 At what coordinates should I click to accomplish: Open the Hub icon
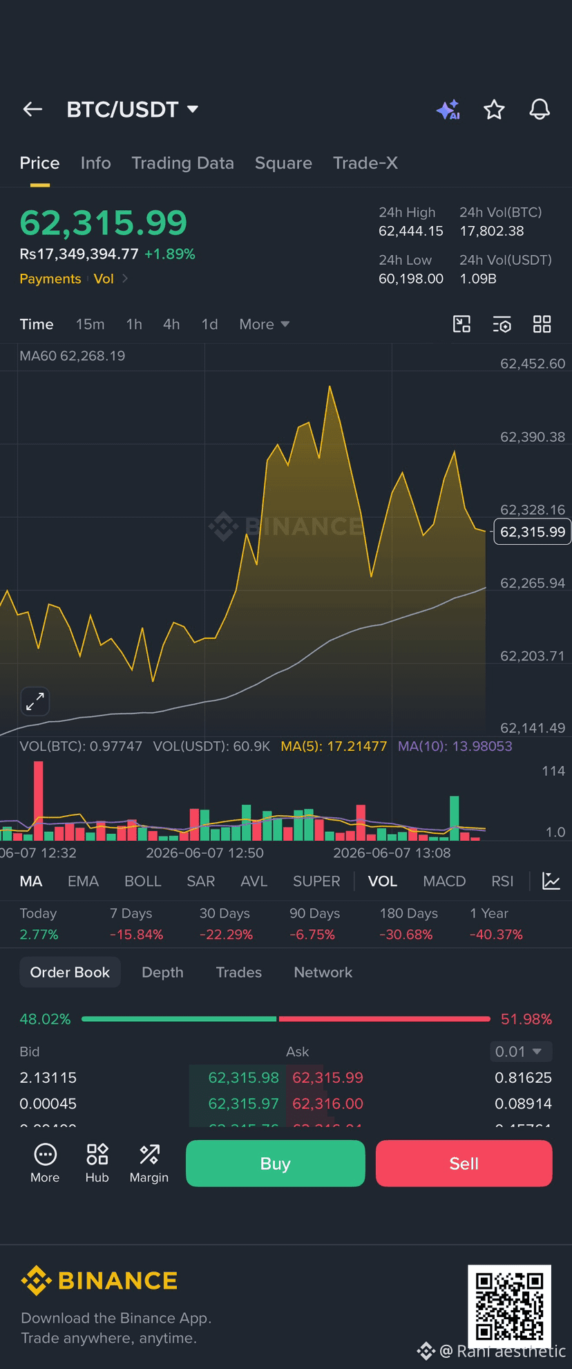pyautogui.click(x=97, y=1163)
